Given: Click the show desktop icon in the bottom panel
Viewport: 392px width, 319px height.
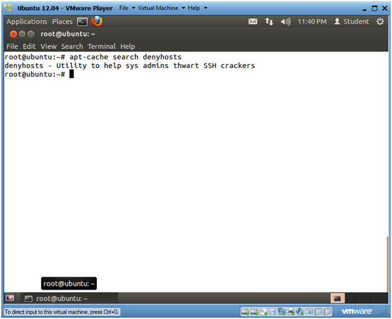Looking at the screenshot, I should [x=10, y=298].
